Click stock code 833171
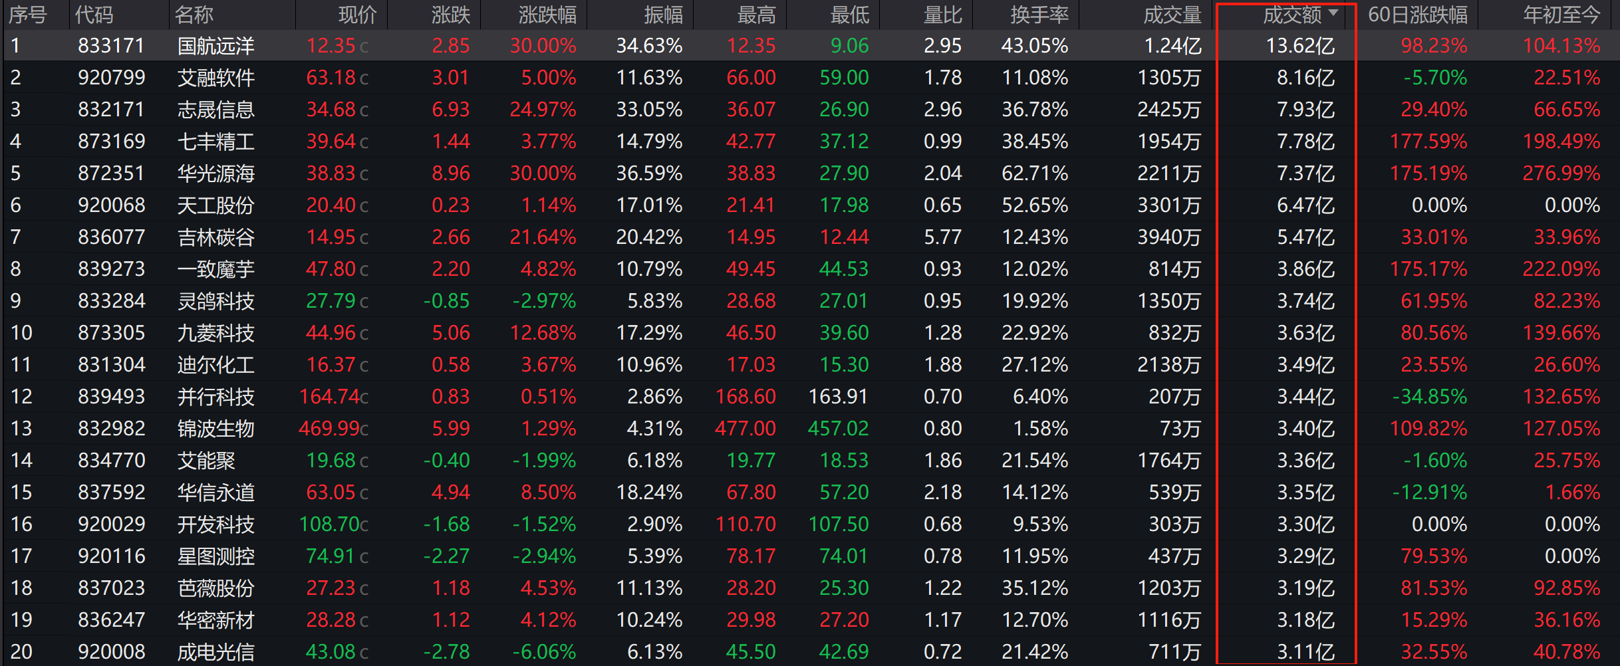This screenshot has width=1620, height=666. click(x=111, y=46)
